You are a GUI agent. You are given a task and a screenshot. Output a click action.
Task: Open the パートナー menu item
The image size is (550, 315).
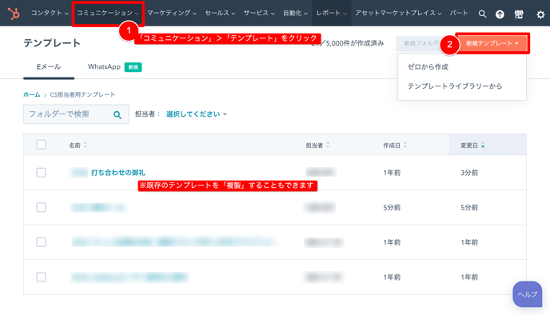click(459, 13)
